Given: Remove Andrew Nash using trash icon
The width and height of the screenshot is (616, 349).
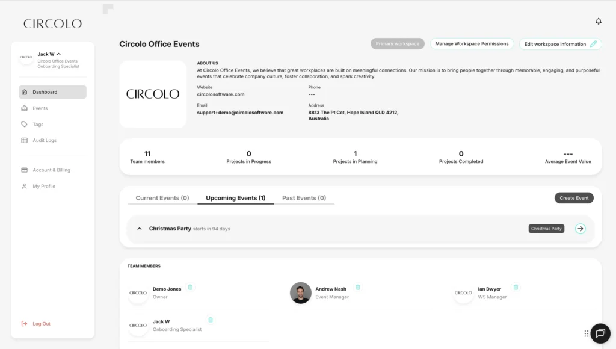Looking at the screenshot, I should click(358, 288).
